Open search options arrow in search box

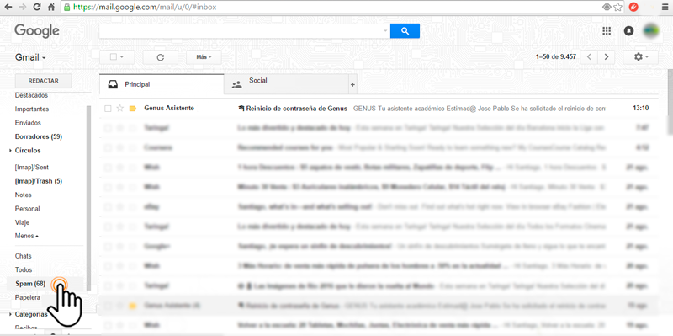tap(385, 31)
